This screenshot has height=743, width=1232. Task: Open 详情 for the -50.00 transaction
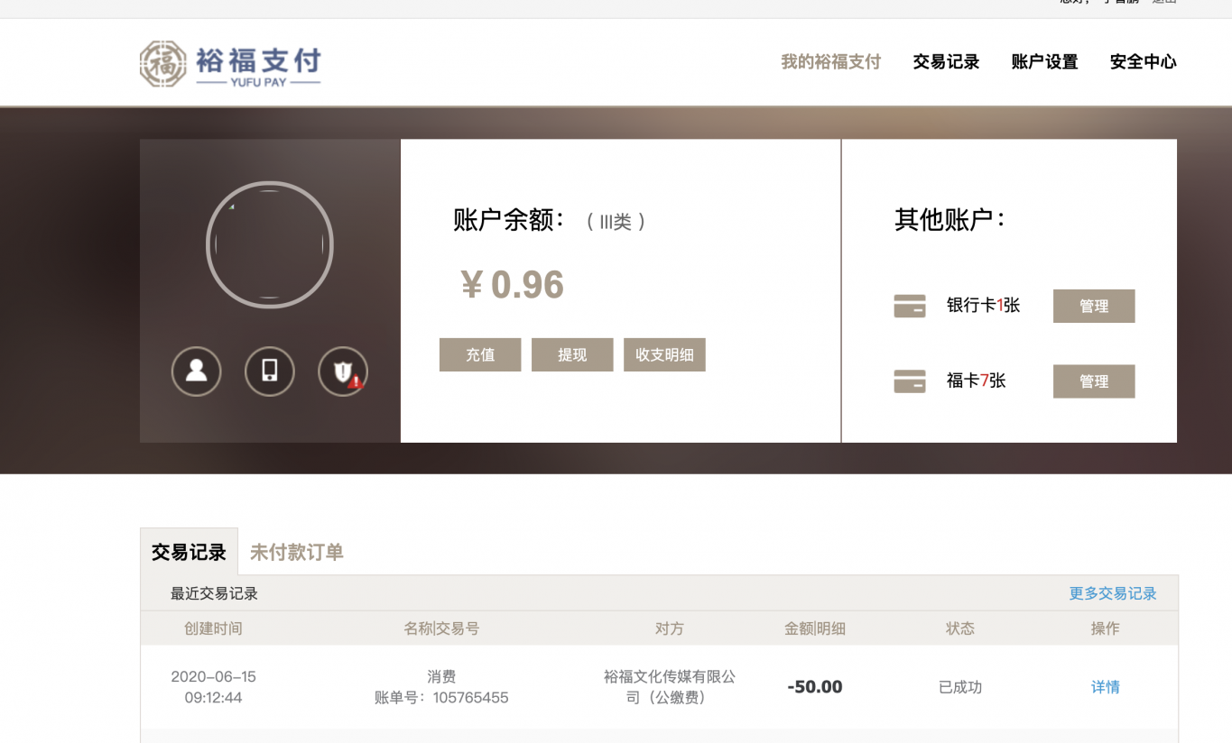[x=1106, y=687]
